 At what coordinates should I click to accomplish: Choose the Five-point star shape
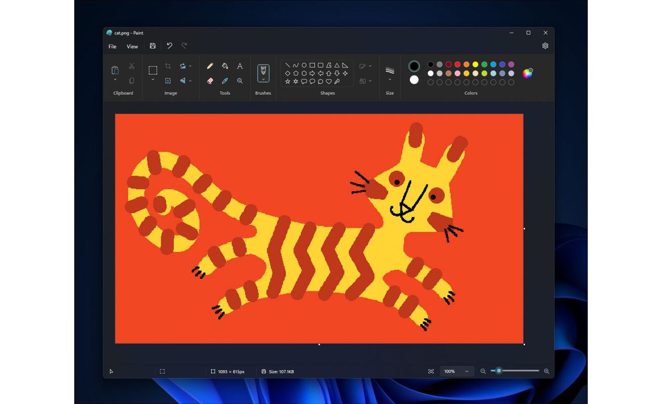[288, 81]
